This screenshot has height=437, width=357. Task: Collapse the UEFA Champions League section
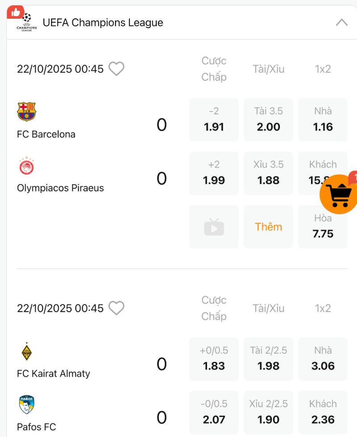[x=341, y=22]
